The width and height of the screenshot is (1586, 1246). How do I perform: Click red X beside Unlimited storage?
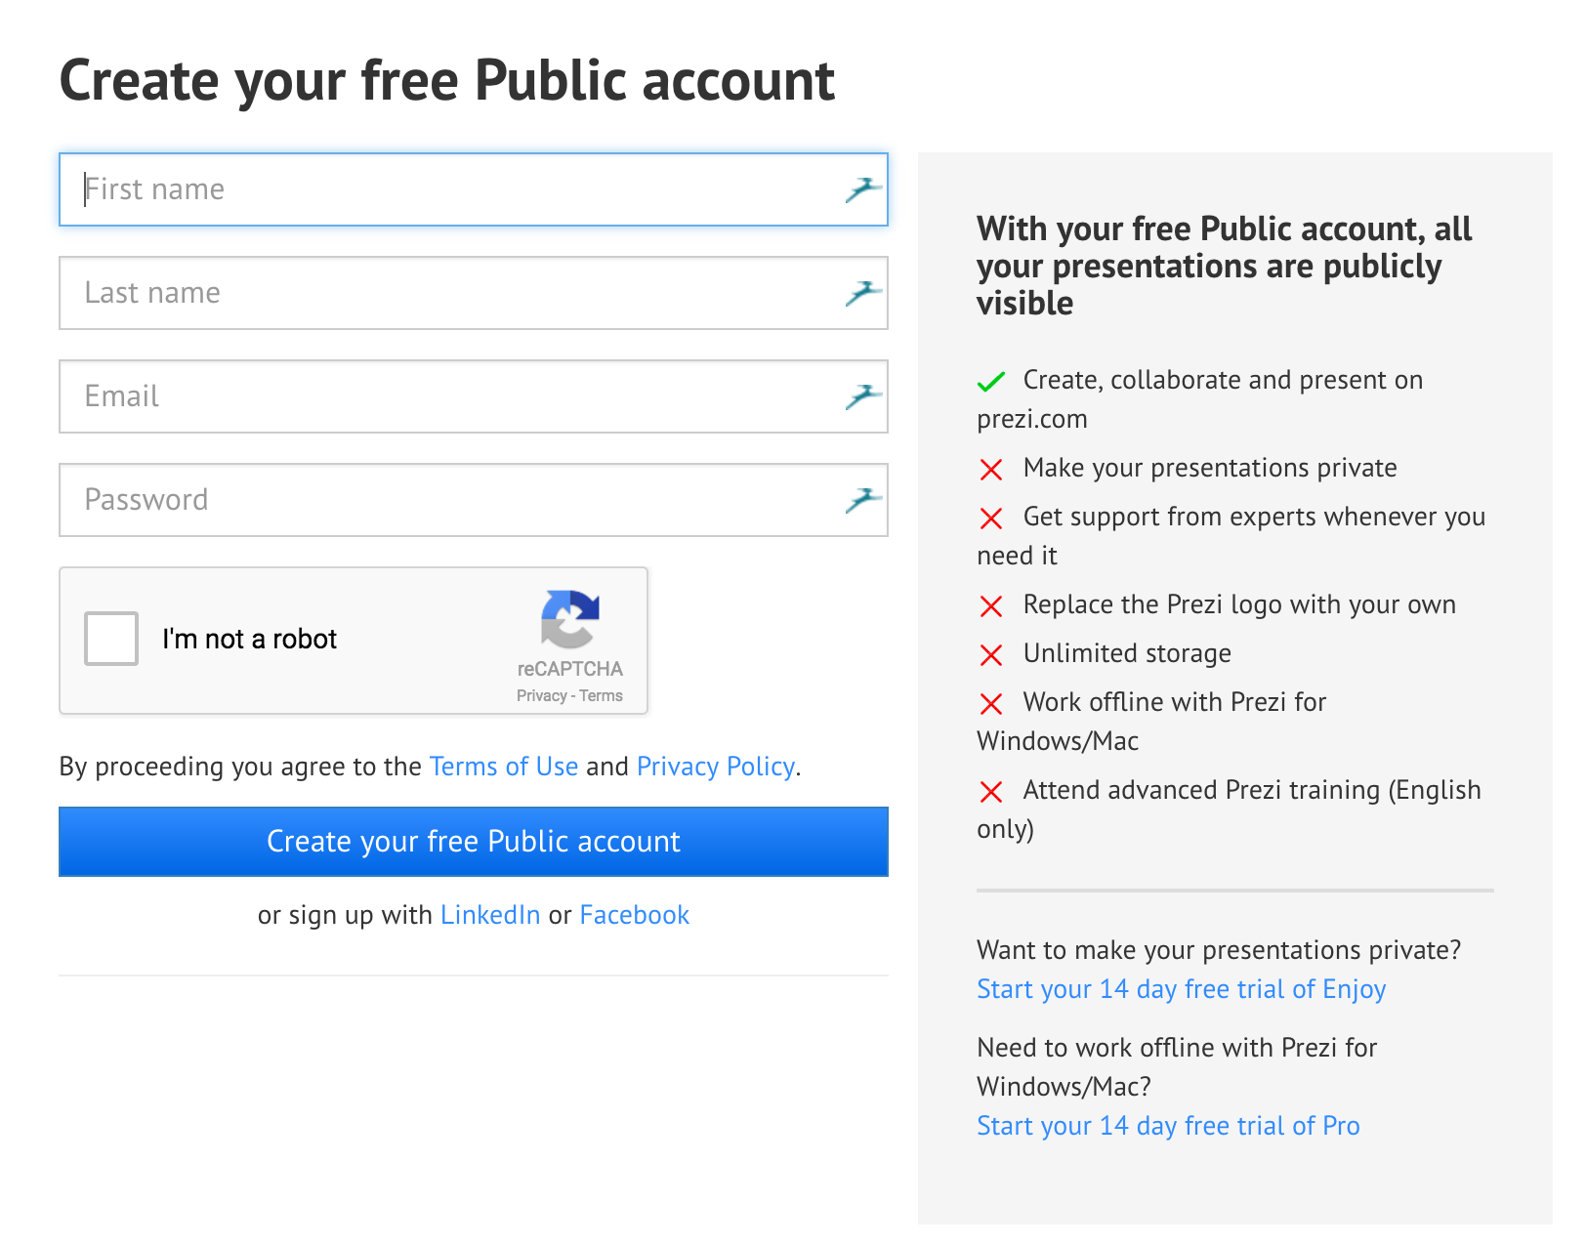991,655
